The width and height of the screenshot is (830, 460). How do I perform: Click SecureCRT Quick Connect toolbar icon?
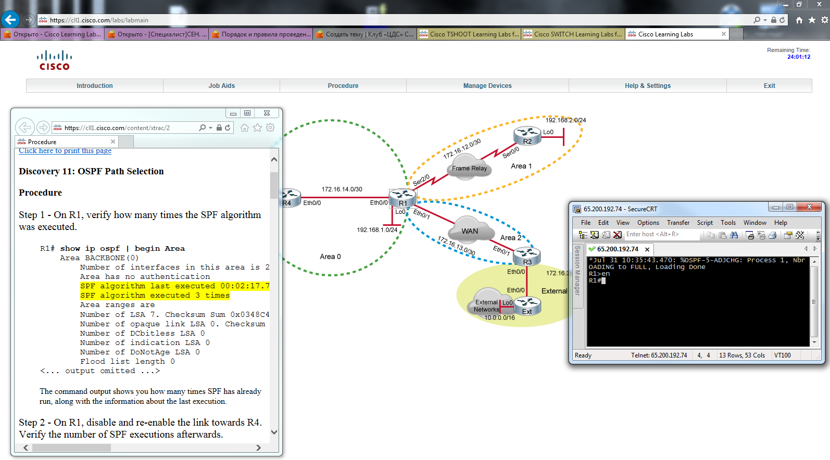pyautogui.click(x=595, y=235)
